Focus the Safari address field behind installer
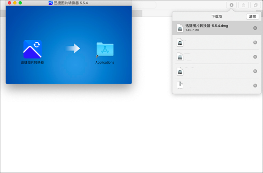This screenshot has width=263, height=173. tap(144, 5)
